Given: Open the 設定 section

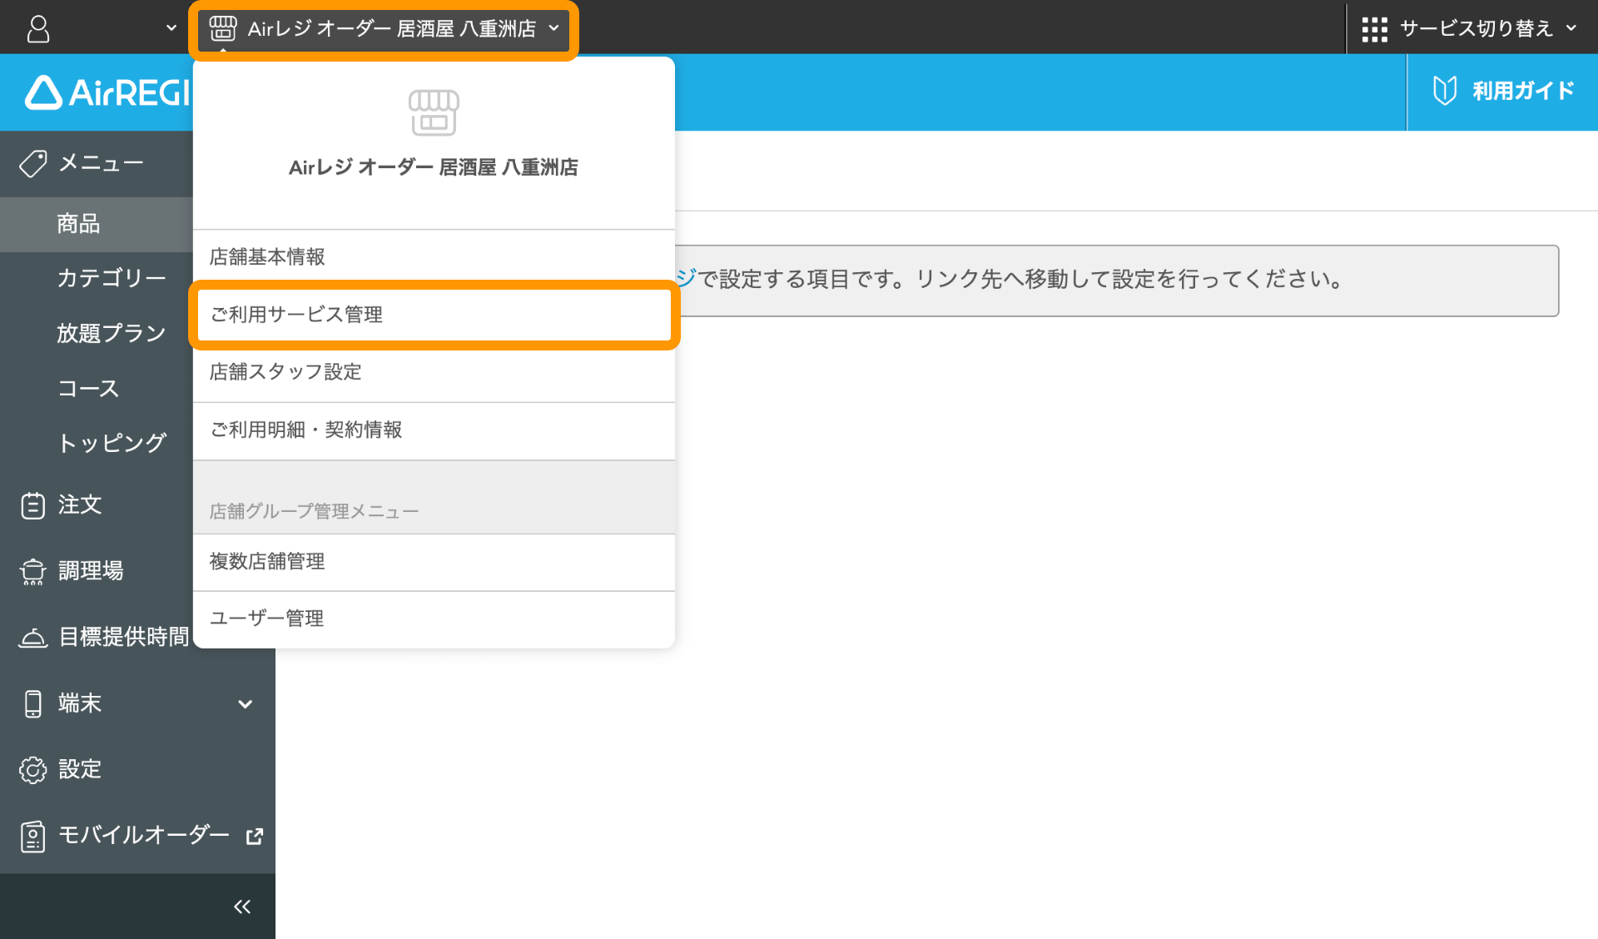Looking at the screenshot, I should (80, 769).
